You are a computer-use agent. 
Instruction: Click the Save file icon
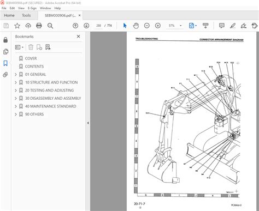point(6,26)
